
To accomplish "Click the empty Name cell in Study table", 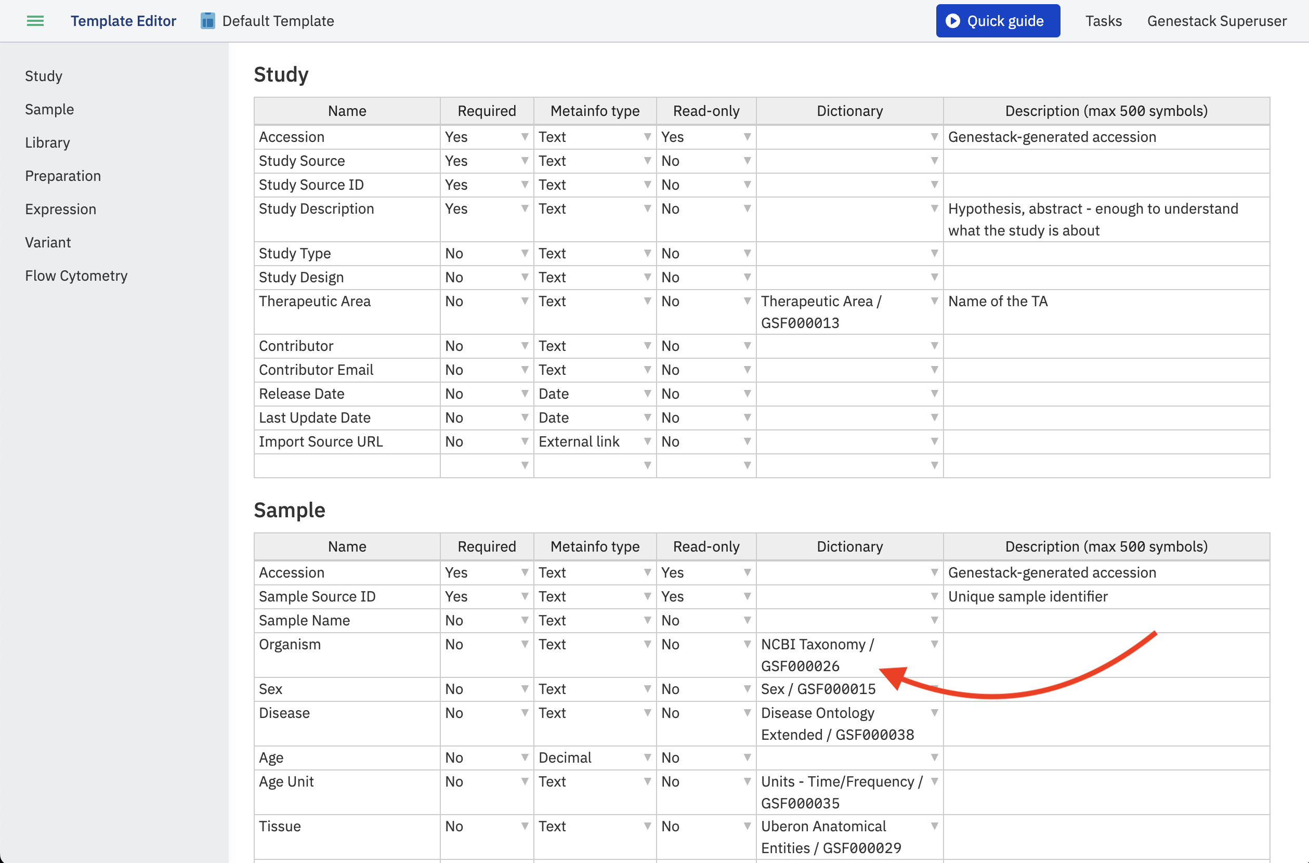I will [x=347, y=466].
